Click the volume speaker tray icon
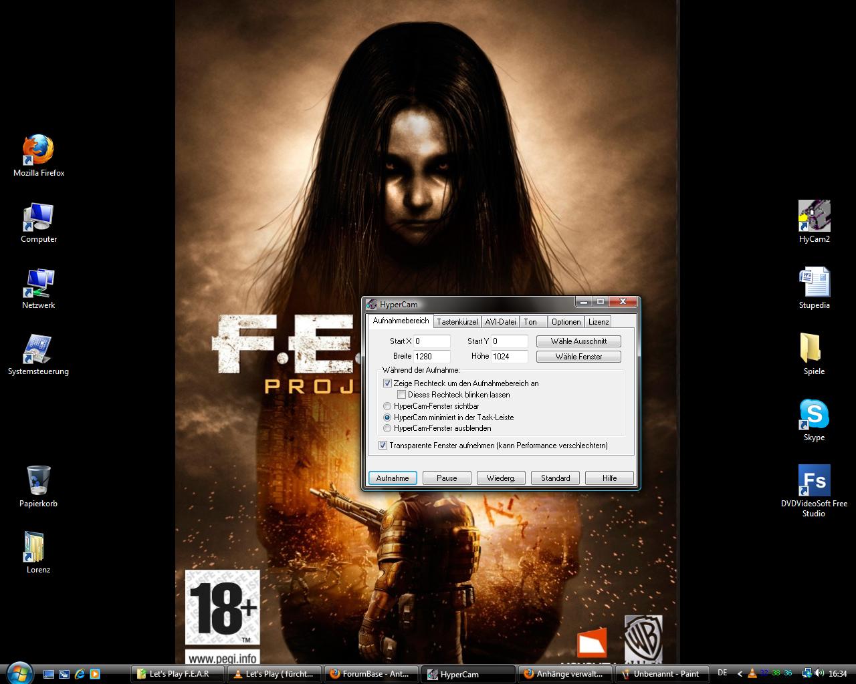This screenshot has height=684, width=856. coord(819,673)
